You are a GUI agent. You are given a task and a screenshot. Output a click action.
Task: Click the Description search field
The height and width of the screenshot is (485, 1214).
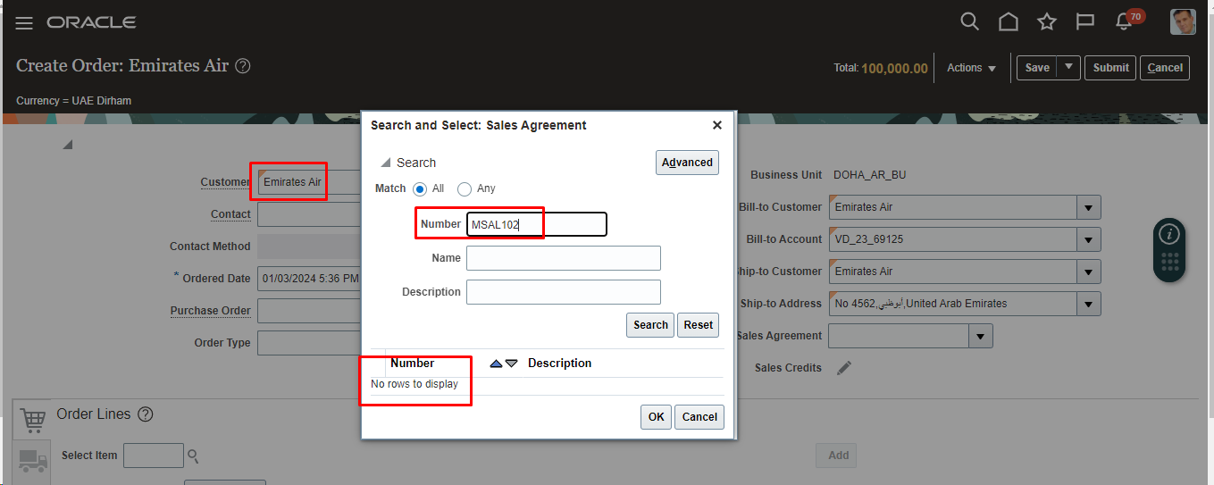point(564,292)
